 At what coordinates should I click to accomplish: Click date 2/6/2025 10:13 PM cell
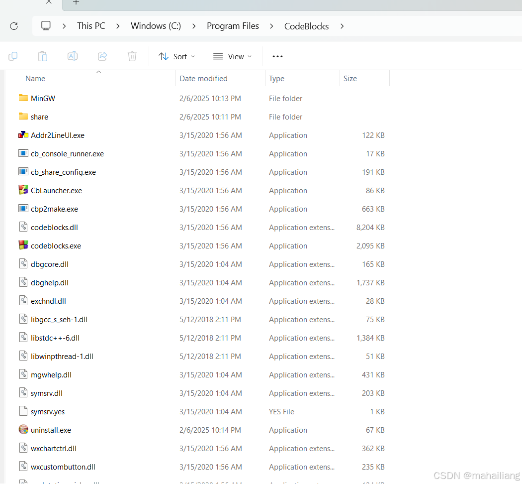click(x=210, y=98)
